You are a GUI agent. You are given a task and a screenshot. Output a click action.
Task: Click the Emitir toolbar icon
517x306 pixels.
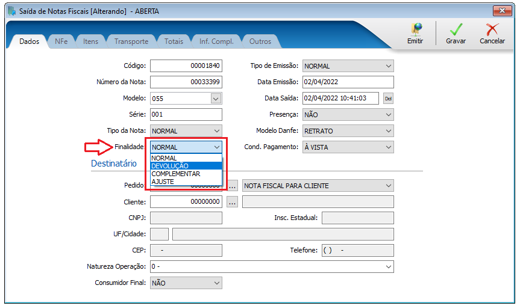click(415, 30)
